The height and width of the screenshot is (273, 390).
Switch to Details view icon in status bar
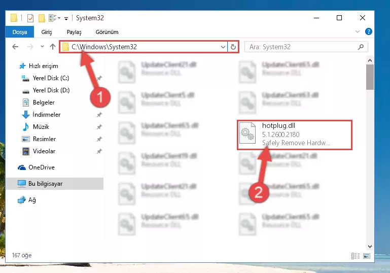[356, 256]
